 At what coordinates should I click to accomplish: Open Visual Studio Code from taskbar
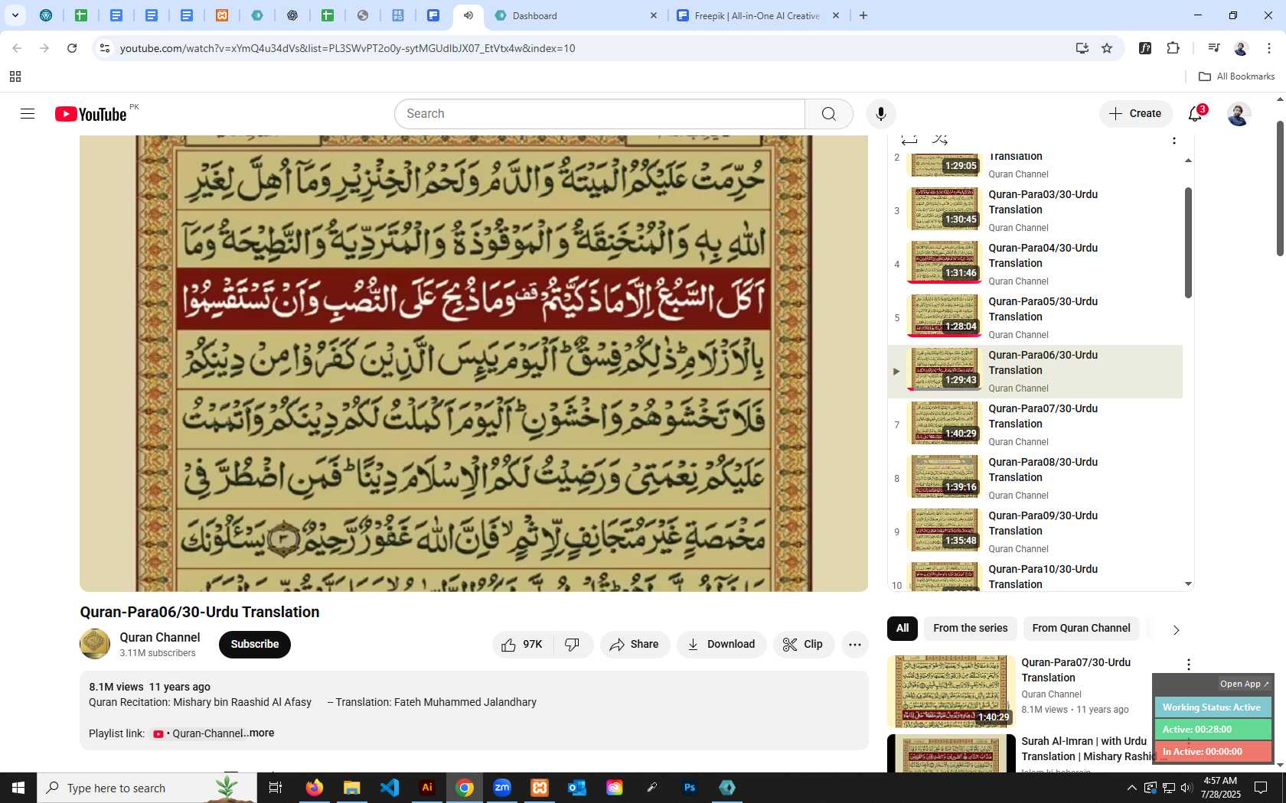(x=390, y=788)
